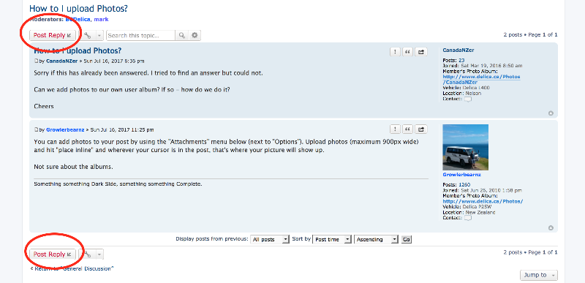Share CanadaNZer's post using arrow icon

pos(421,52)
